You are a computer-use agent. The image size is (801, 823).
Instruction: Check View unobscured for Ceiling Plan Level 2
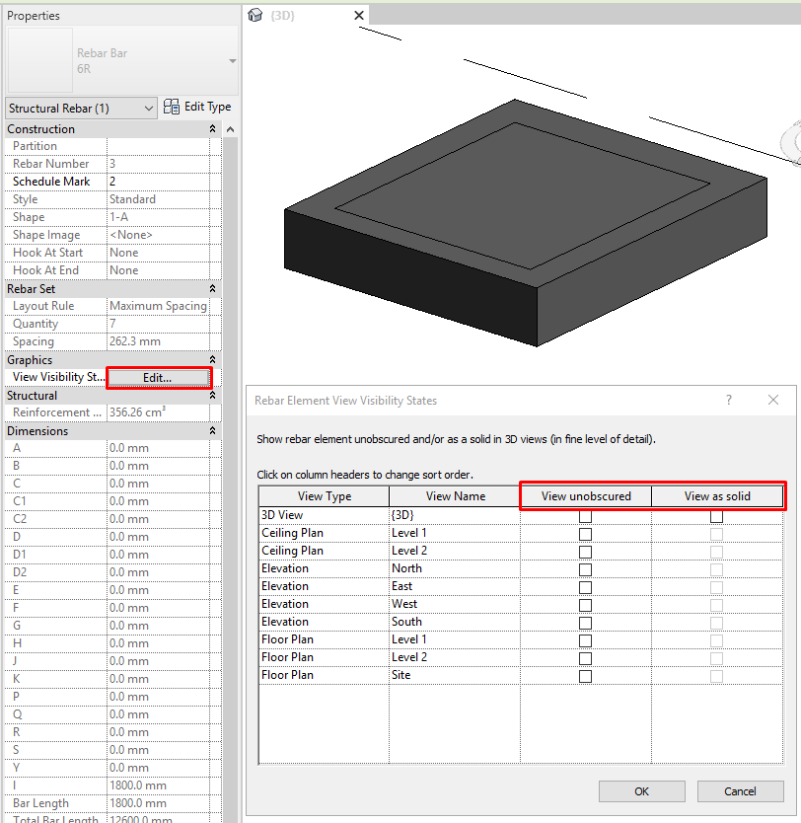pos(585,553)
